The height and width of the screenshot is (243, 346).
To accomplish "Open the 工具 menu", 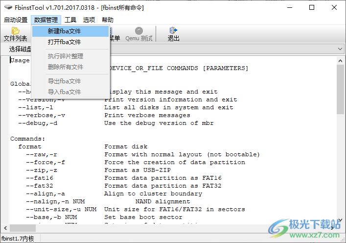I will (70, 20).
